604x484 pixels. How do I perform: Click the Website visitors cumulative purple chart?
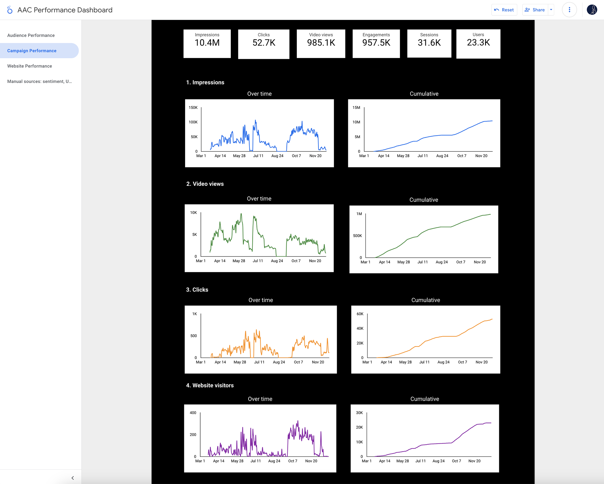coord(425,438)
